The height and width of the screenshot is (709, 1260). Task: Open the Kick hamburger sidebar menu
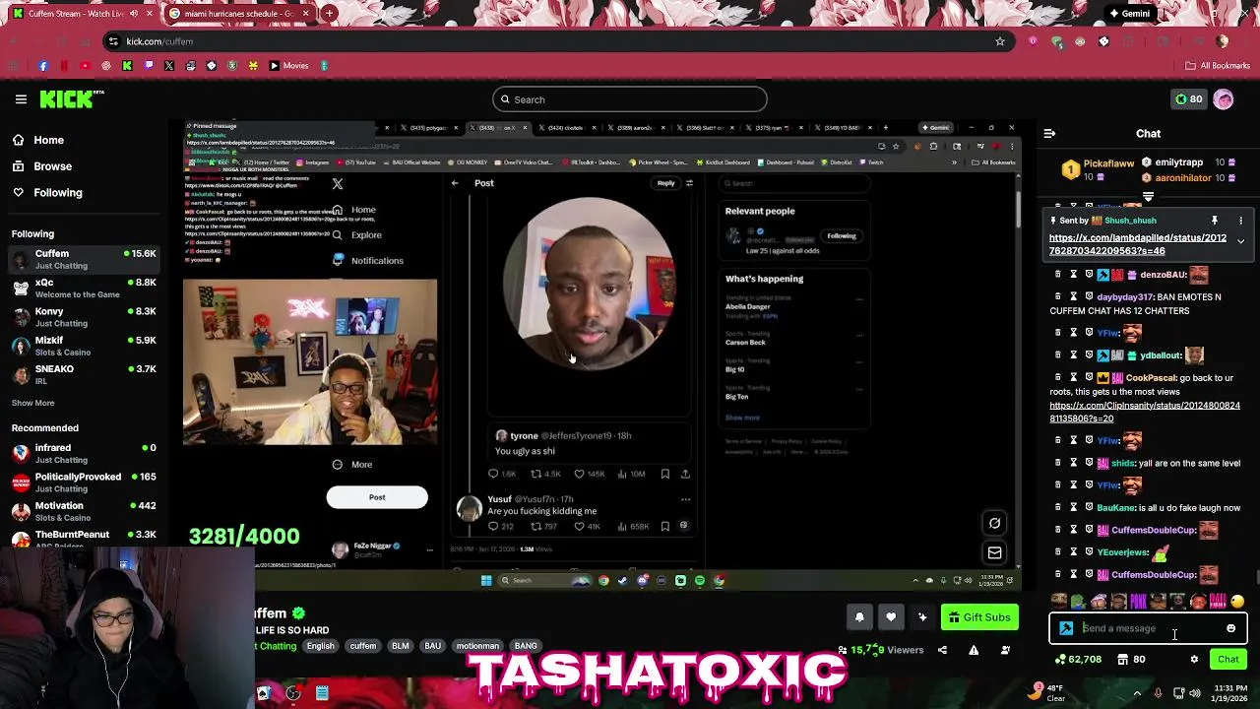click(21, 98)
